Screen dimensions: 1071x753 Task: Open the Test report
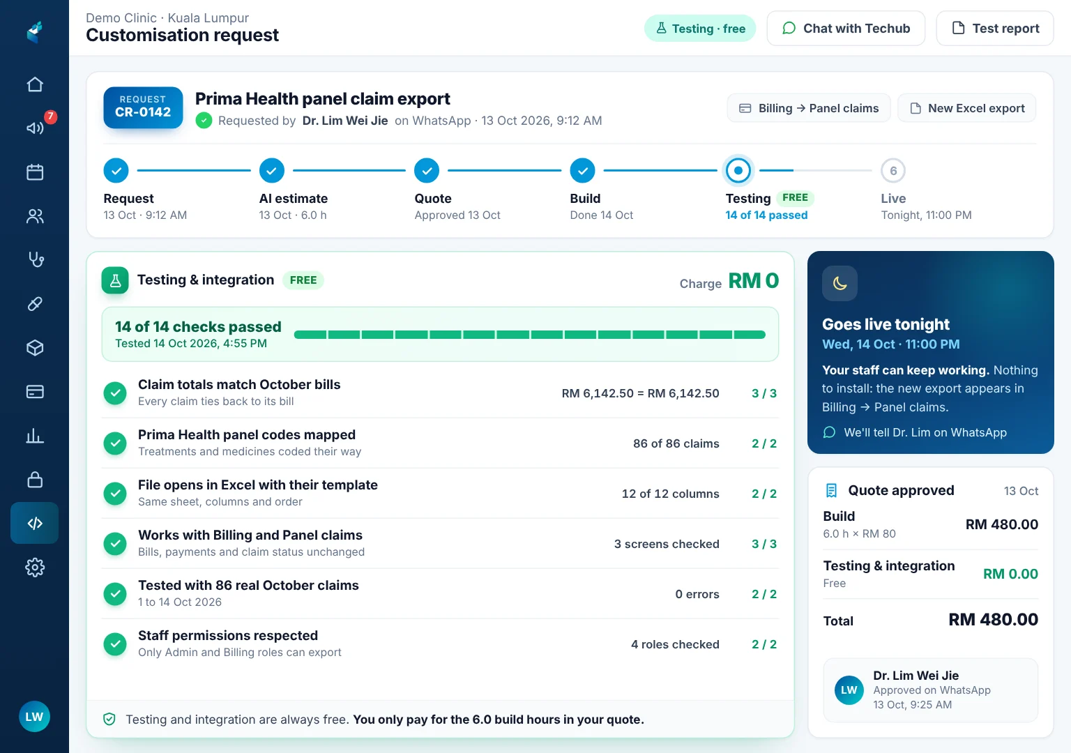coord(995,29)
